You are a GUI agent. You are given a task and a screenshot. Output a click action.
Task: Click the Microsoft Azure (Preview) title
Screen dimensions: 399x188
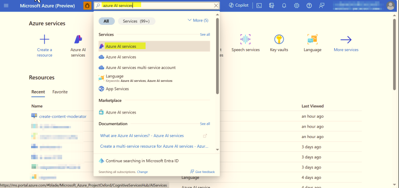(x=47, y=6)
